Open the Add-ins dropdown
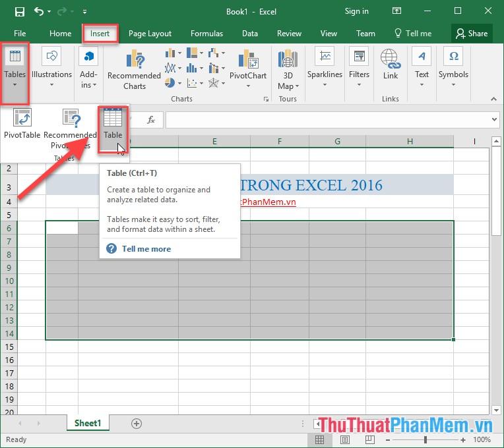 [88, 68]
